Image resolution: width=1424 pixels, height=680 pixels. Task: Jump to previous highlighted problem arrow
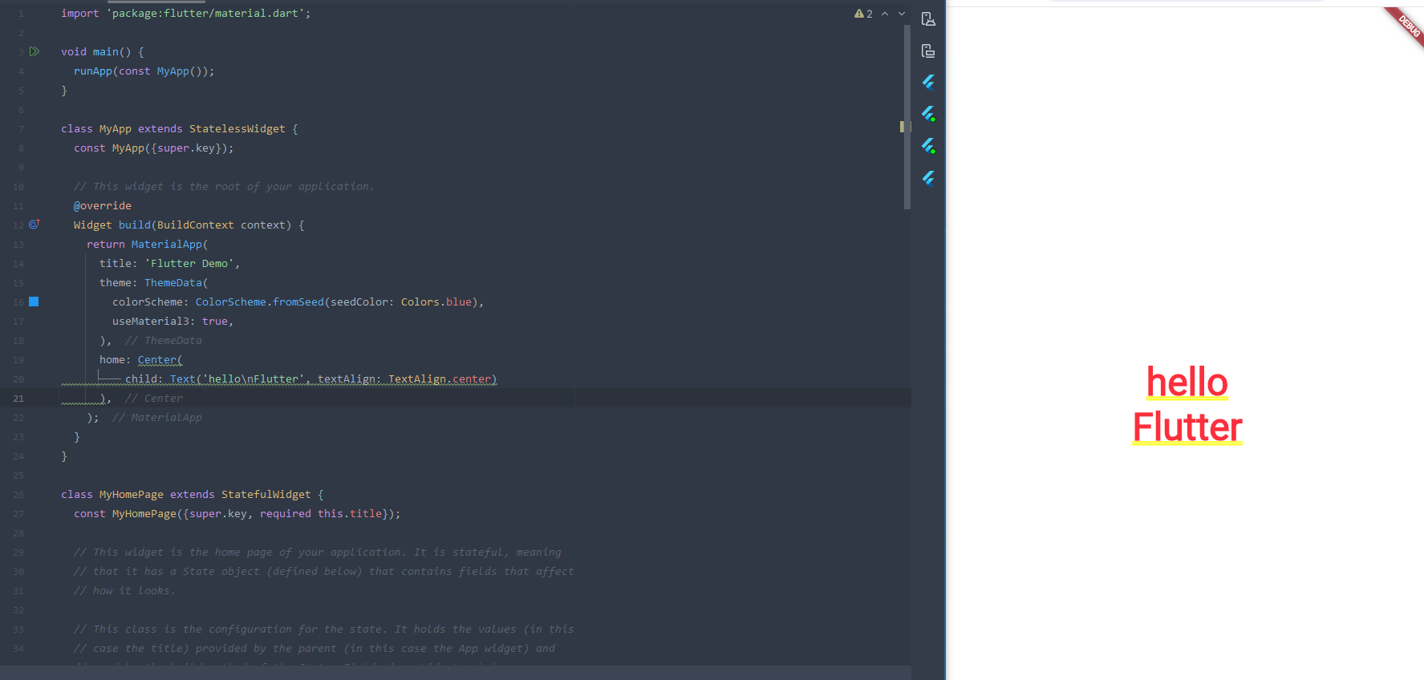[x=885, y=14]
